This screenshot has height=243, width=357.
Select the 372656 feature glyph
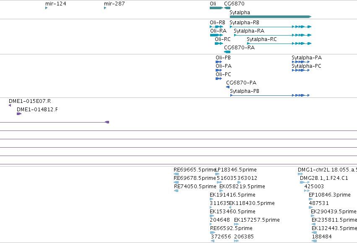click(x=213, y=241)
